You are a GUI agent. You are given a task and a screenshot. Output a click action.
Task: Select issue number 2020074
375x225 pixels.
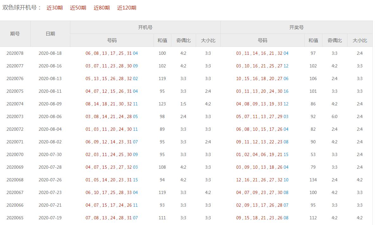coord(15,104)
